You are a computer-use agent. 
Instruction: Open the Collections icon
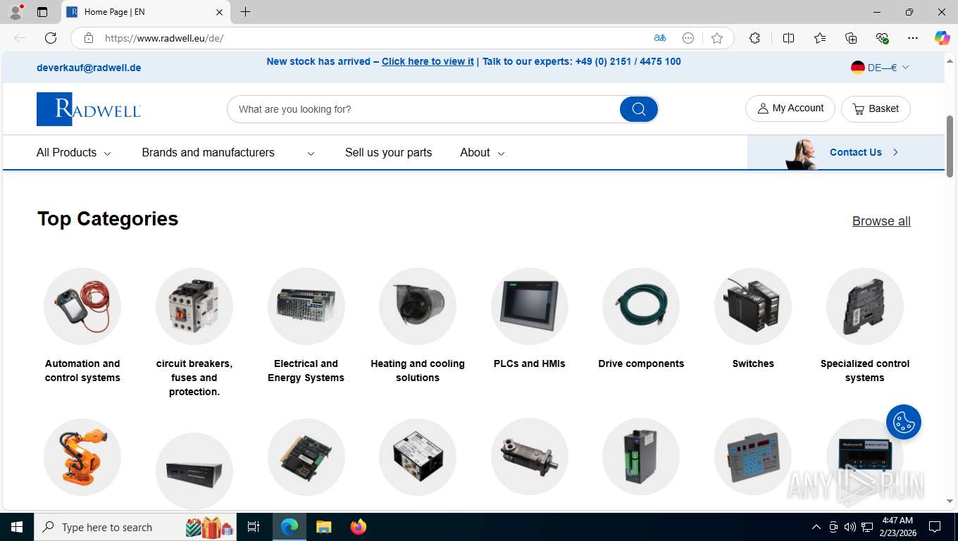click(851, 38)
